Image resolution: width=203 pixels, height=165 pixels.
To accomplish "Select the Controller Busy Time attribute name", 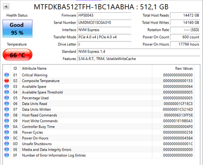I will pos(38,126).
